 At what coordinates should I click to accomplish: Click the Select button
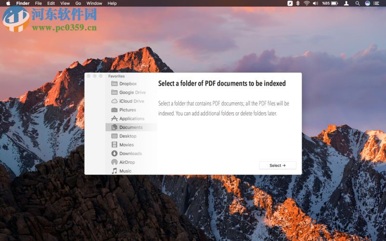tap(277, 165)
